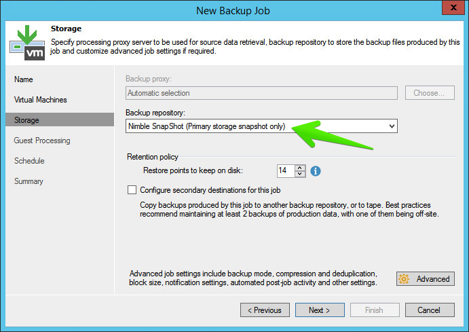This screenshot has height=332, width=469.
Task: Proceed with the Next button
Action: 320,310
